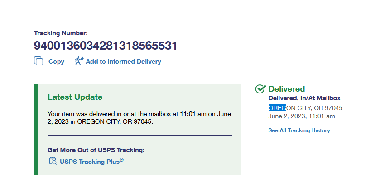Click the highlighted OREG text selection
375x181 pixels.
point(277,108)
